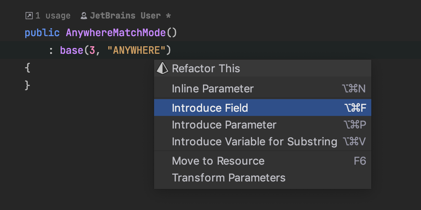421x210 pixels.
Task: Click the numeric literal 3
Action: coord(92,50)
